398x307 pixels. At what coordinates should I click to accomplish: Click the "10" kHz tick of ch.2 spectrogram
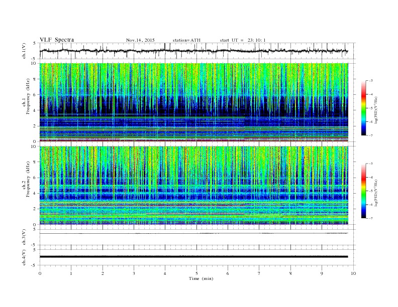point(34,146)
